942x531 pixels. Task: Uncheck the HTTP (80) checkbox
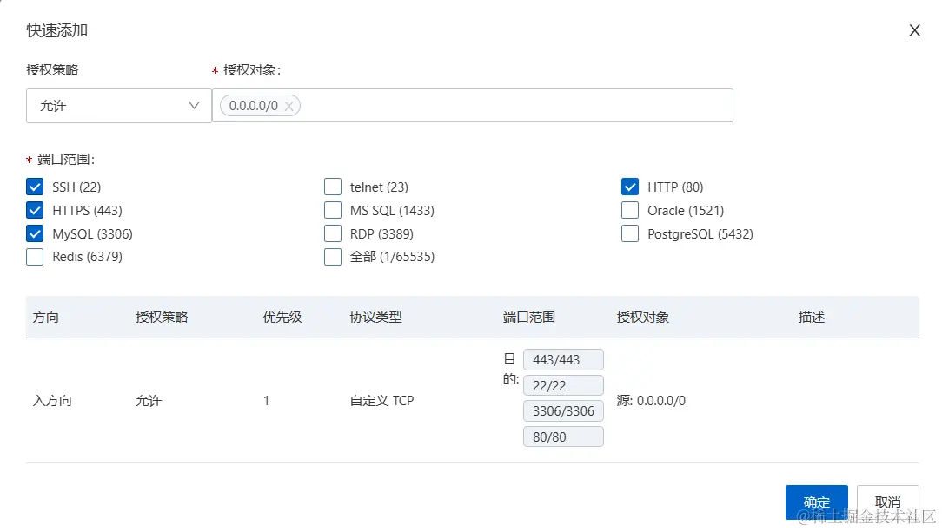click(630, 187)
